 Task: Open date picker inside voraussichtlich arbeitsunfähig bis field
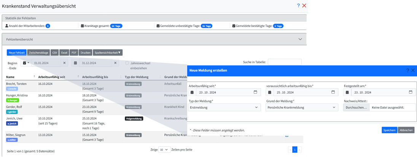point(333,92)
